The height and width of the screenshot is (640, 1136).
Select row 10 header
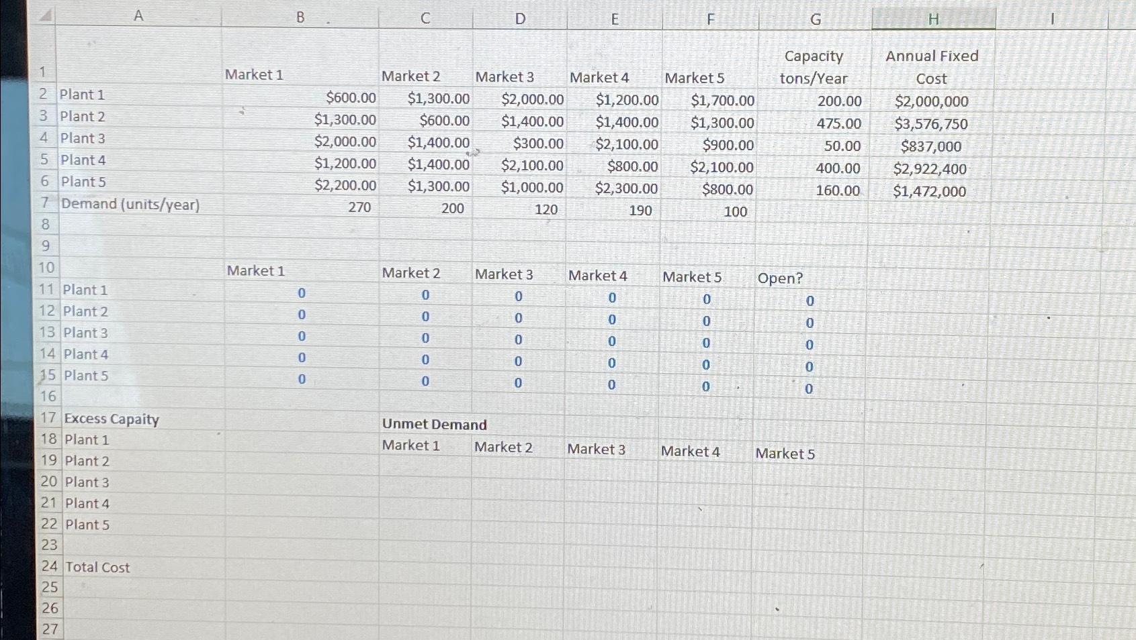tap(46, 268)
